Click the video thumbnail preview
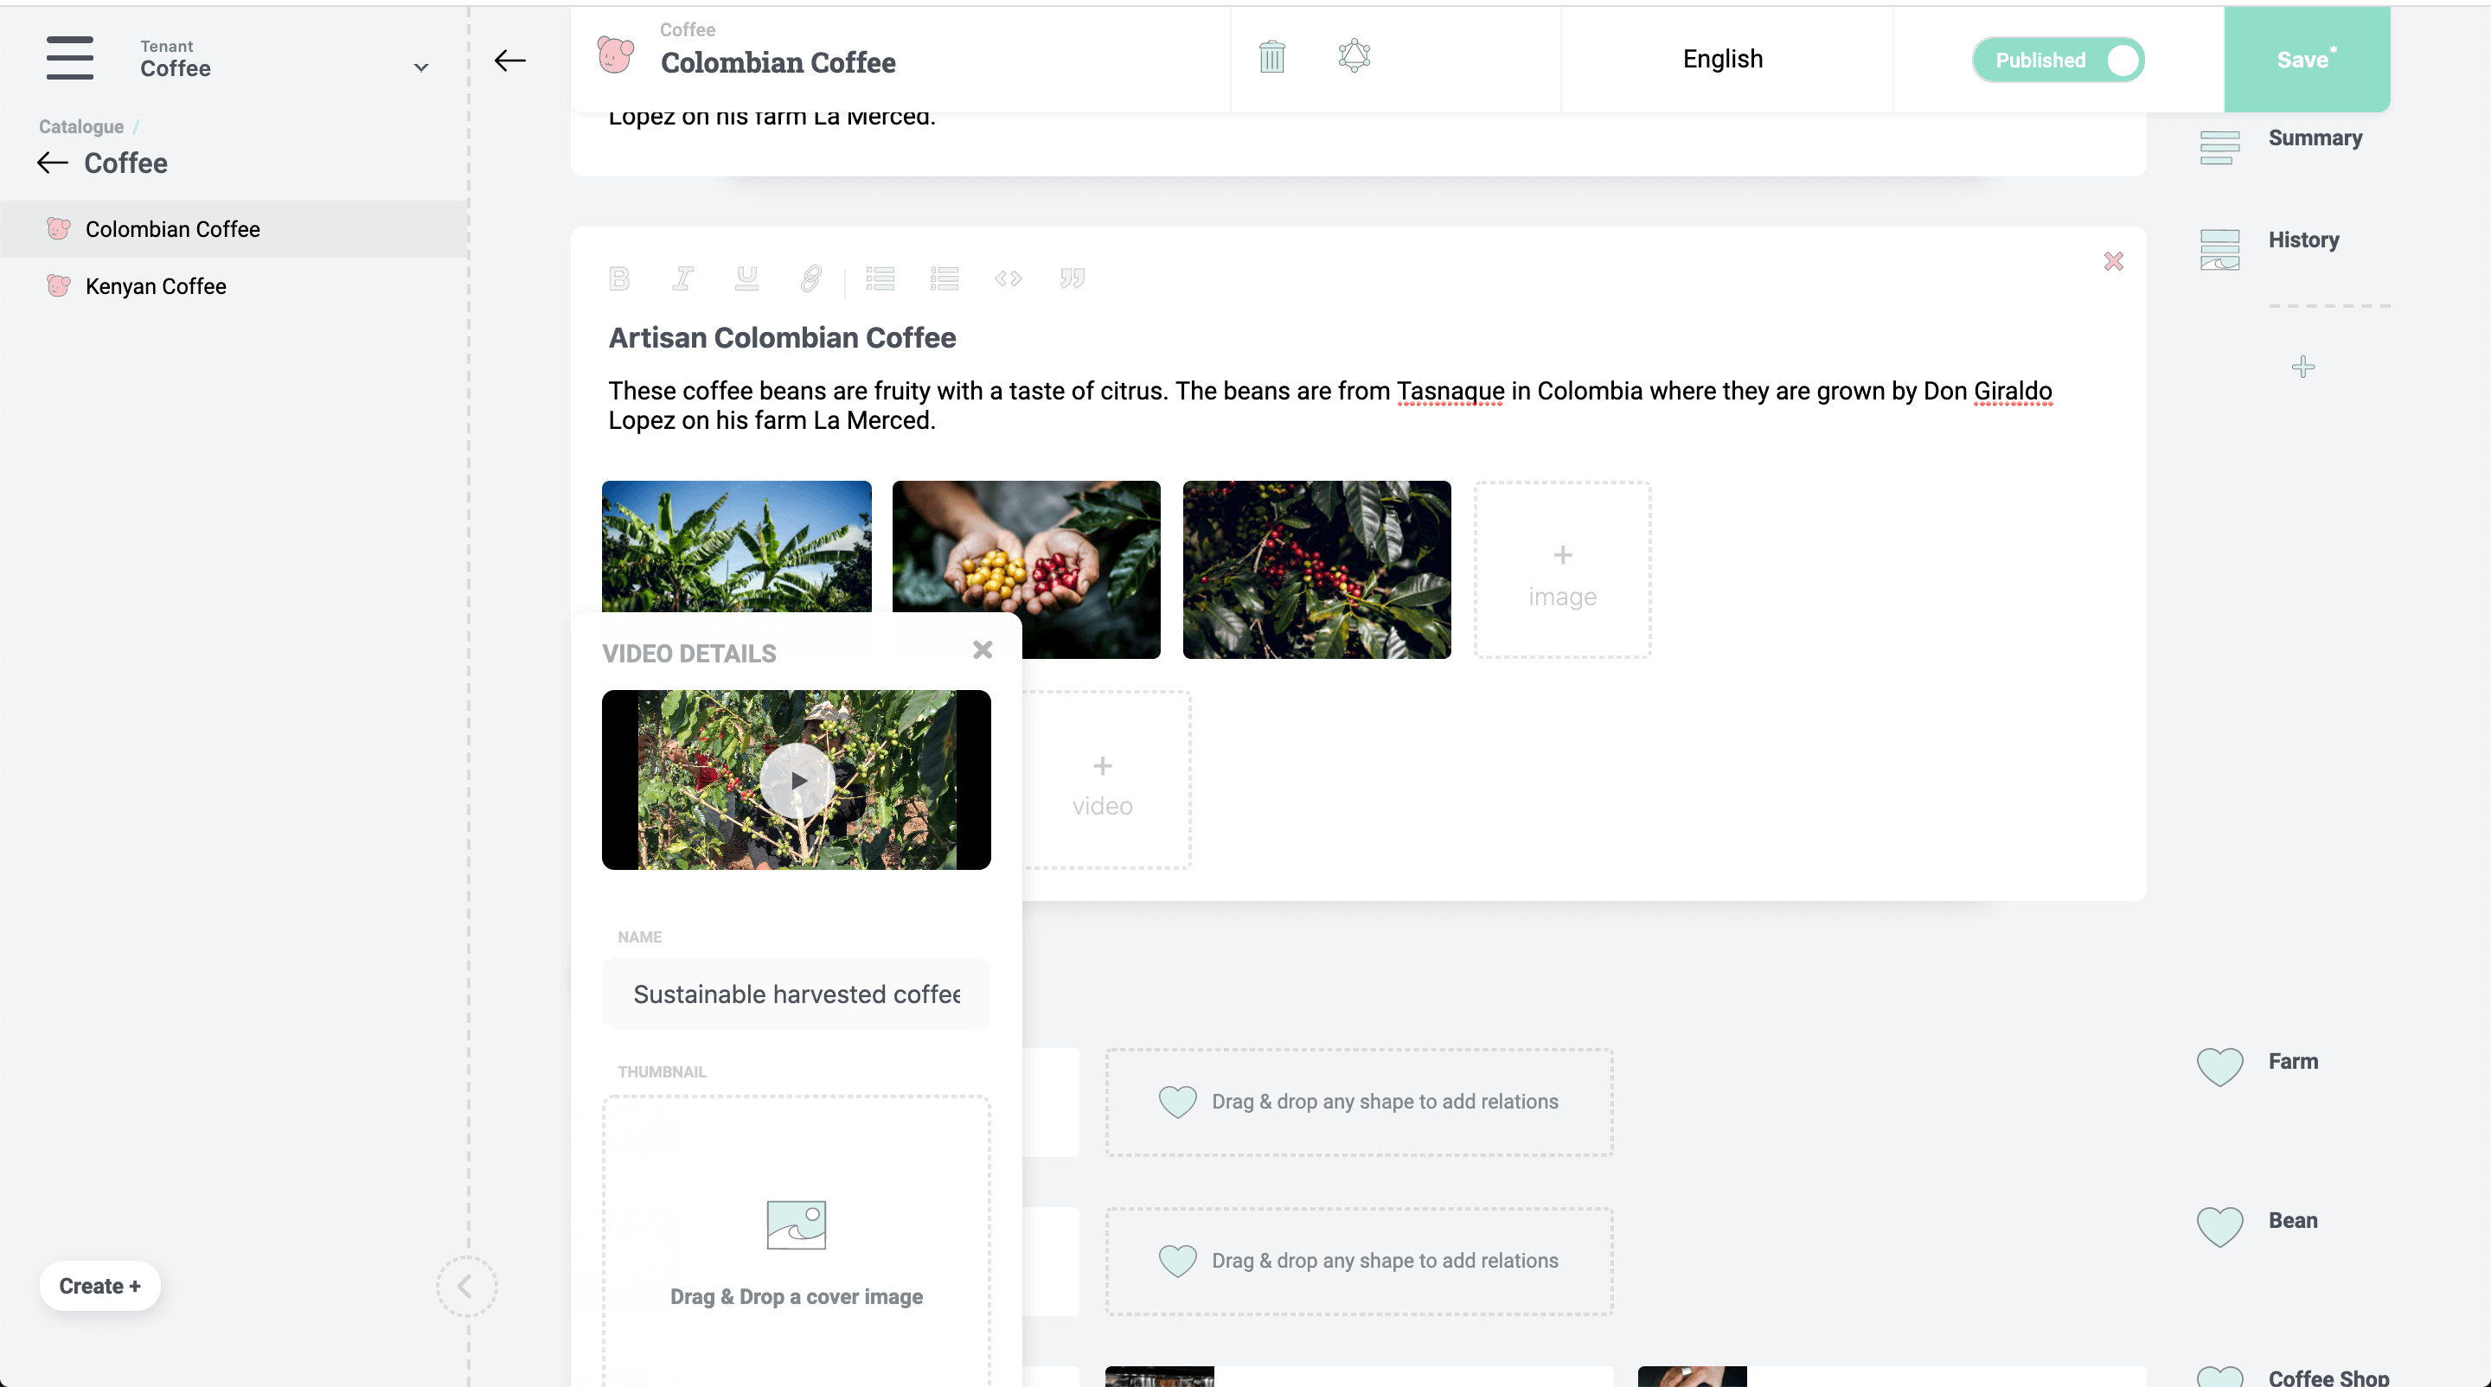Screen dimensions: 2491x1387 point(795,779)
